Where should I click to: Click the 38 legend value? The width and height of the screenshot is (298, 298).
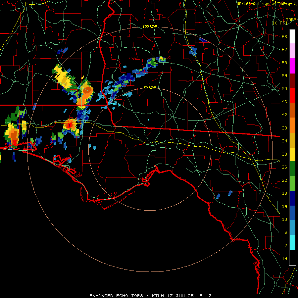tap(284, 128)
